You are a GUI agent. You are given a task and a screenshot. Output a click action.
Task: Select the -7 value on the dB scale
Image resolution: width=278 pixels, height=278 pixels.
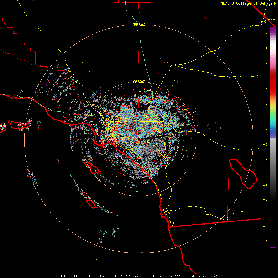point(265,227)
